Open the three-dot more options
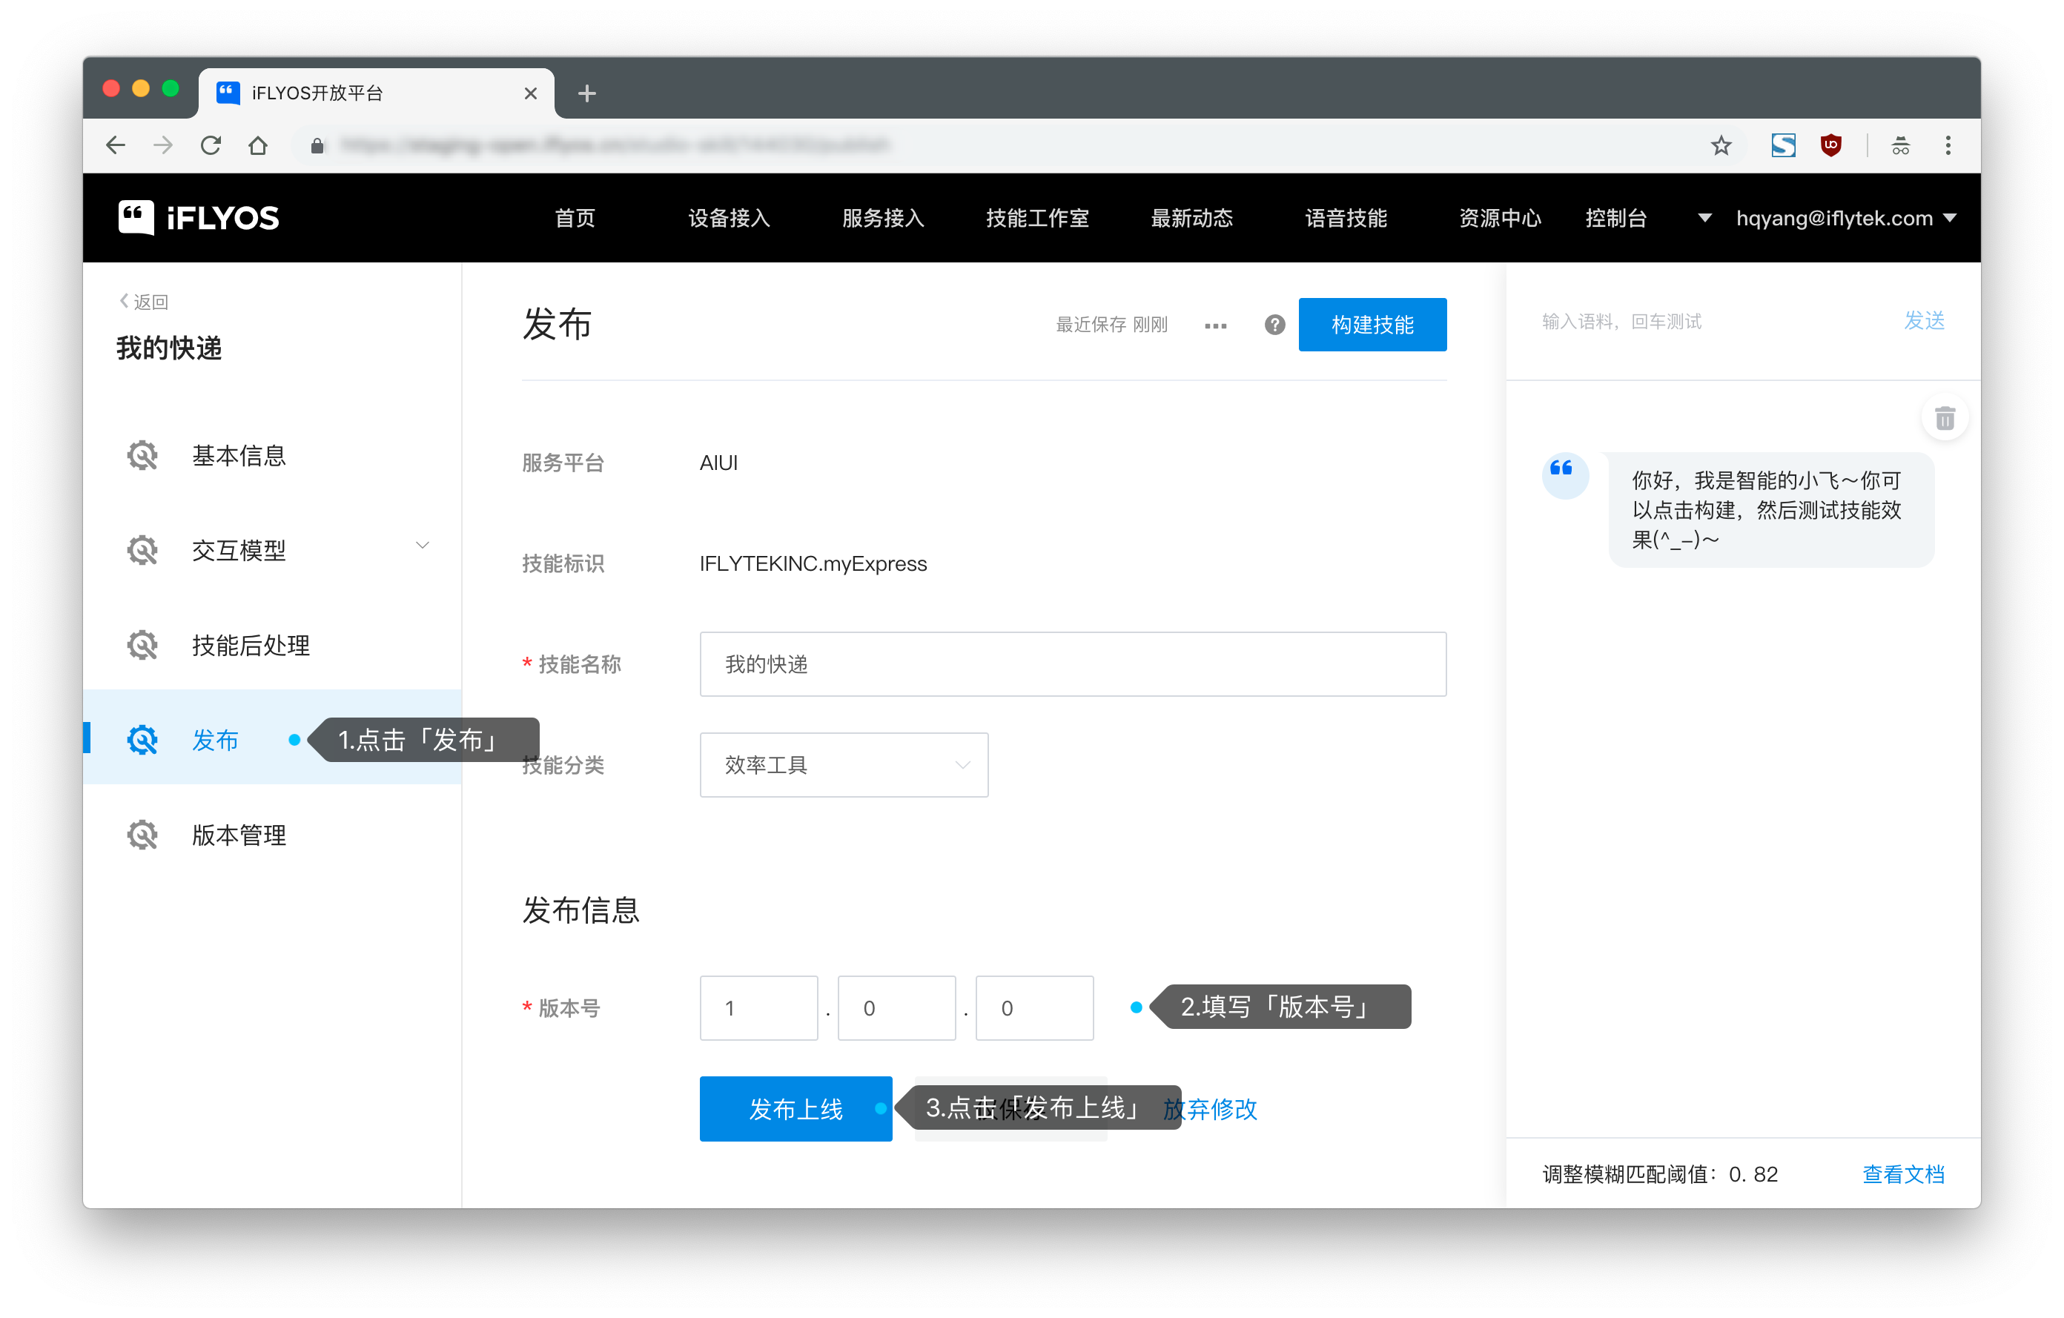Image resolution: width=2064 pixels, height=1318 pixels. 1214,325
